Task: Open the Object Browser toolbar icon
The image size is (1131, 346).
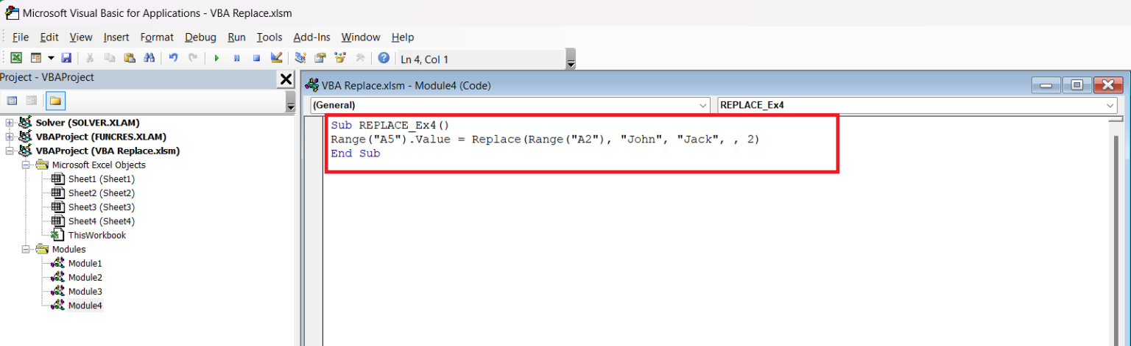Action: tap(340, 58)
